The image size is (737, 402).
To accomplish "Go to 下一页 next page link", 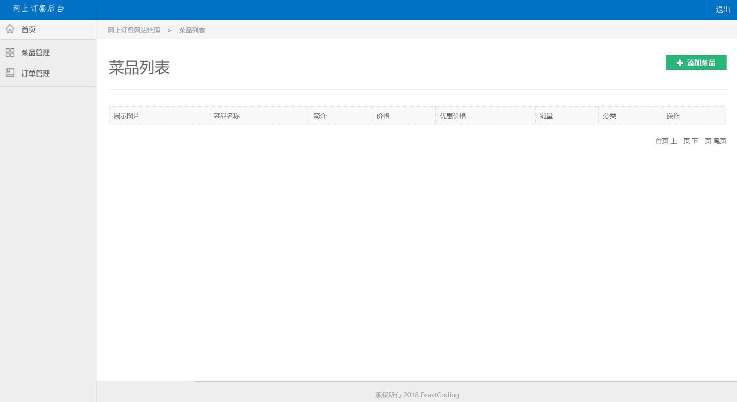I will 701,141.
